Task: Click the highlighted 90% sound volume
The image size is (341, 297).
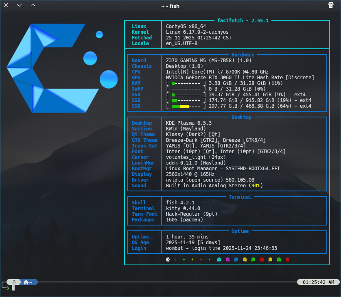Action: (256, 186)
